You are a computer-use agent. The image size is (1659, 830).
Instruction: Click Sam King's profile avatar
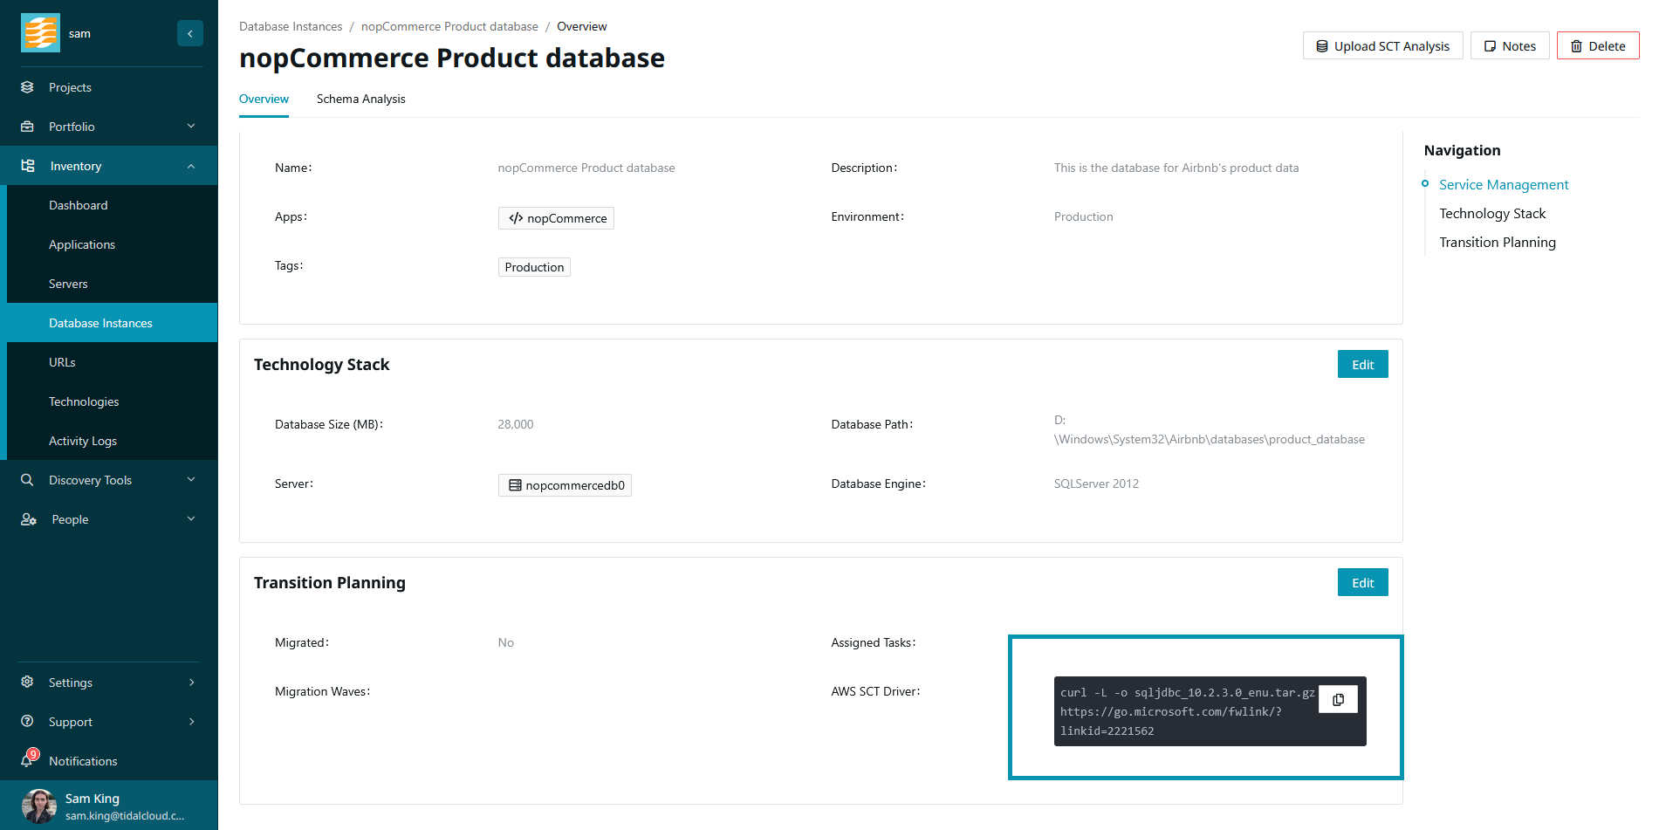coord(38,806)
